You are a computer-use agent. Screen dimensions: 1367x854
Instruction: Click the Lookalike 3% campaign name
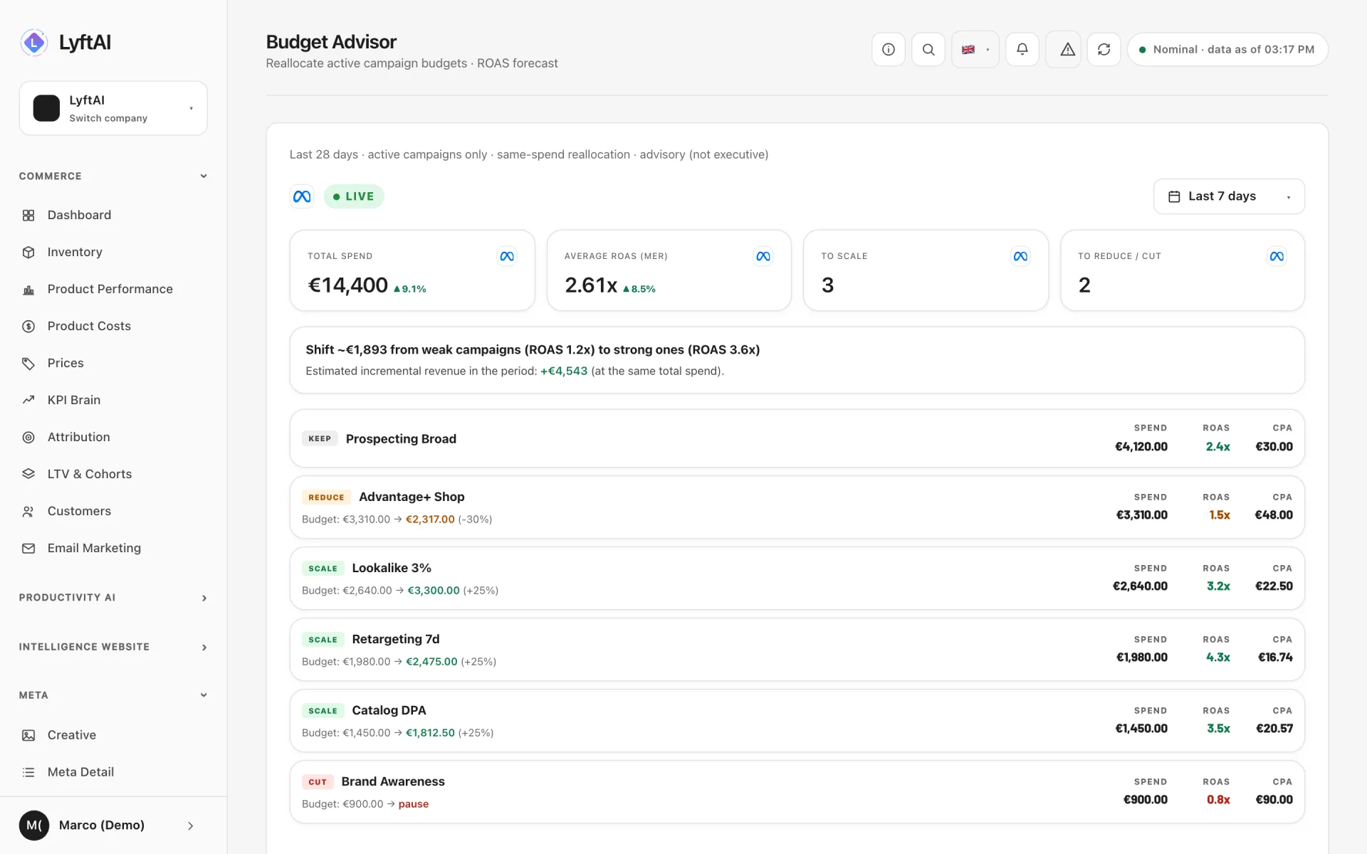pos(392,568)
